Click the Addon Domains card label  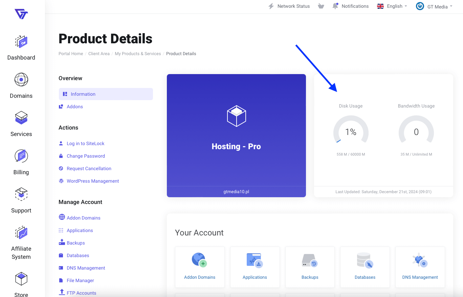[200, 277]
